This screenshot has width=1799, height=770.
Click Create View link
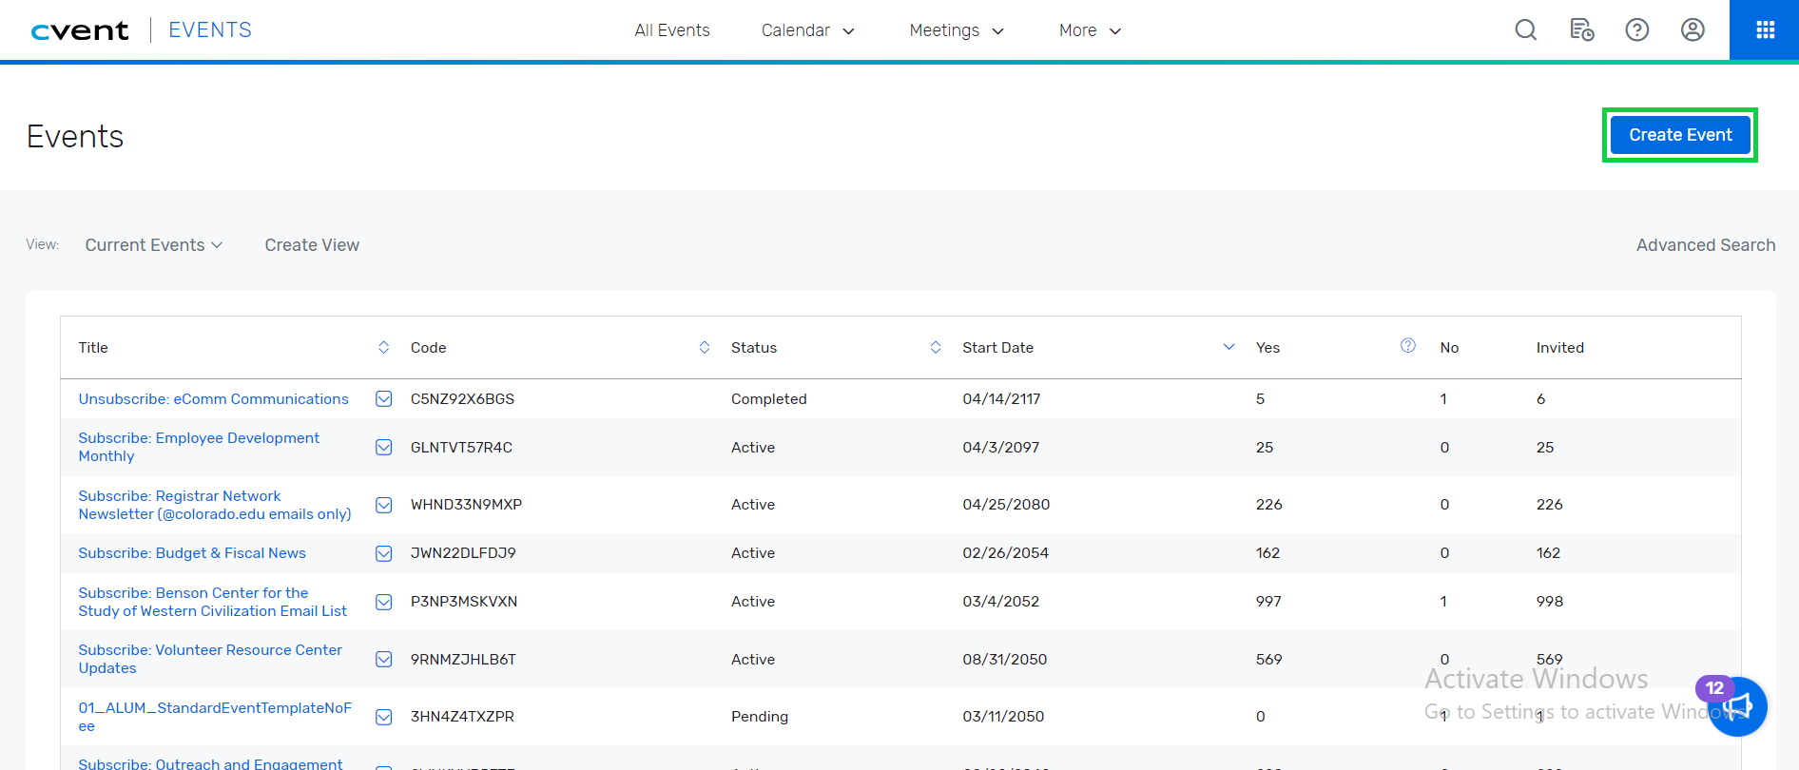(312, 245)
